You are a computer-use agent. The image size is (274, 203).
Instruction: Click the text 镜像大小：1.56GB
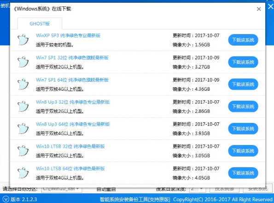(192, 45)
